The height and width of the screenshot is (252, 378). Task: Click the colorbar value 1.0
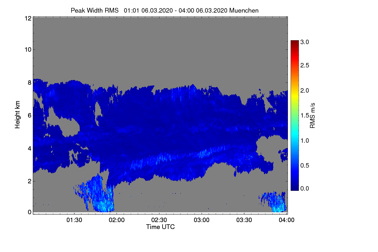305,140
